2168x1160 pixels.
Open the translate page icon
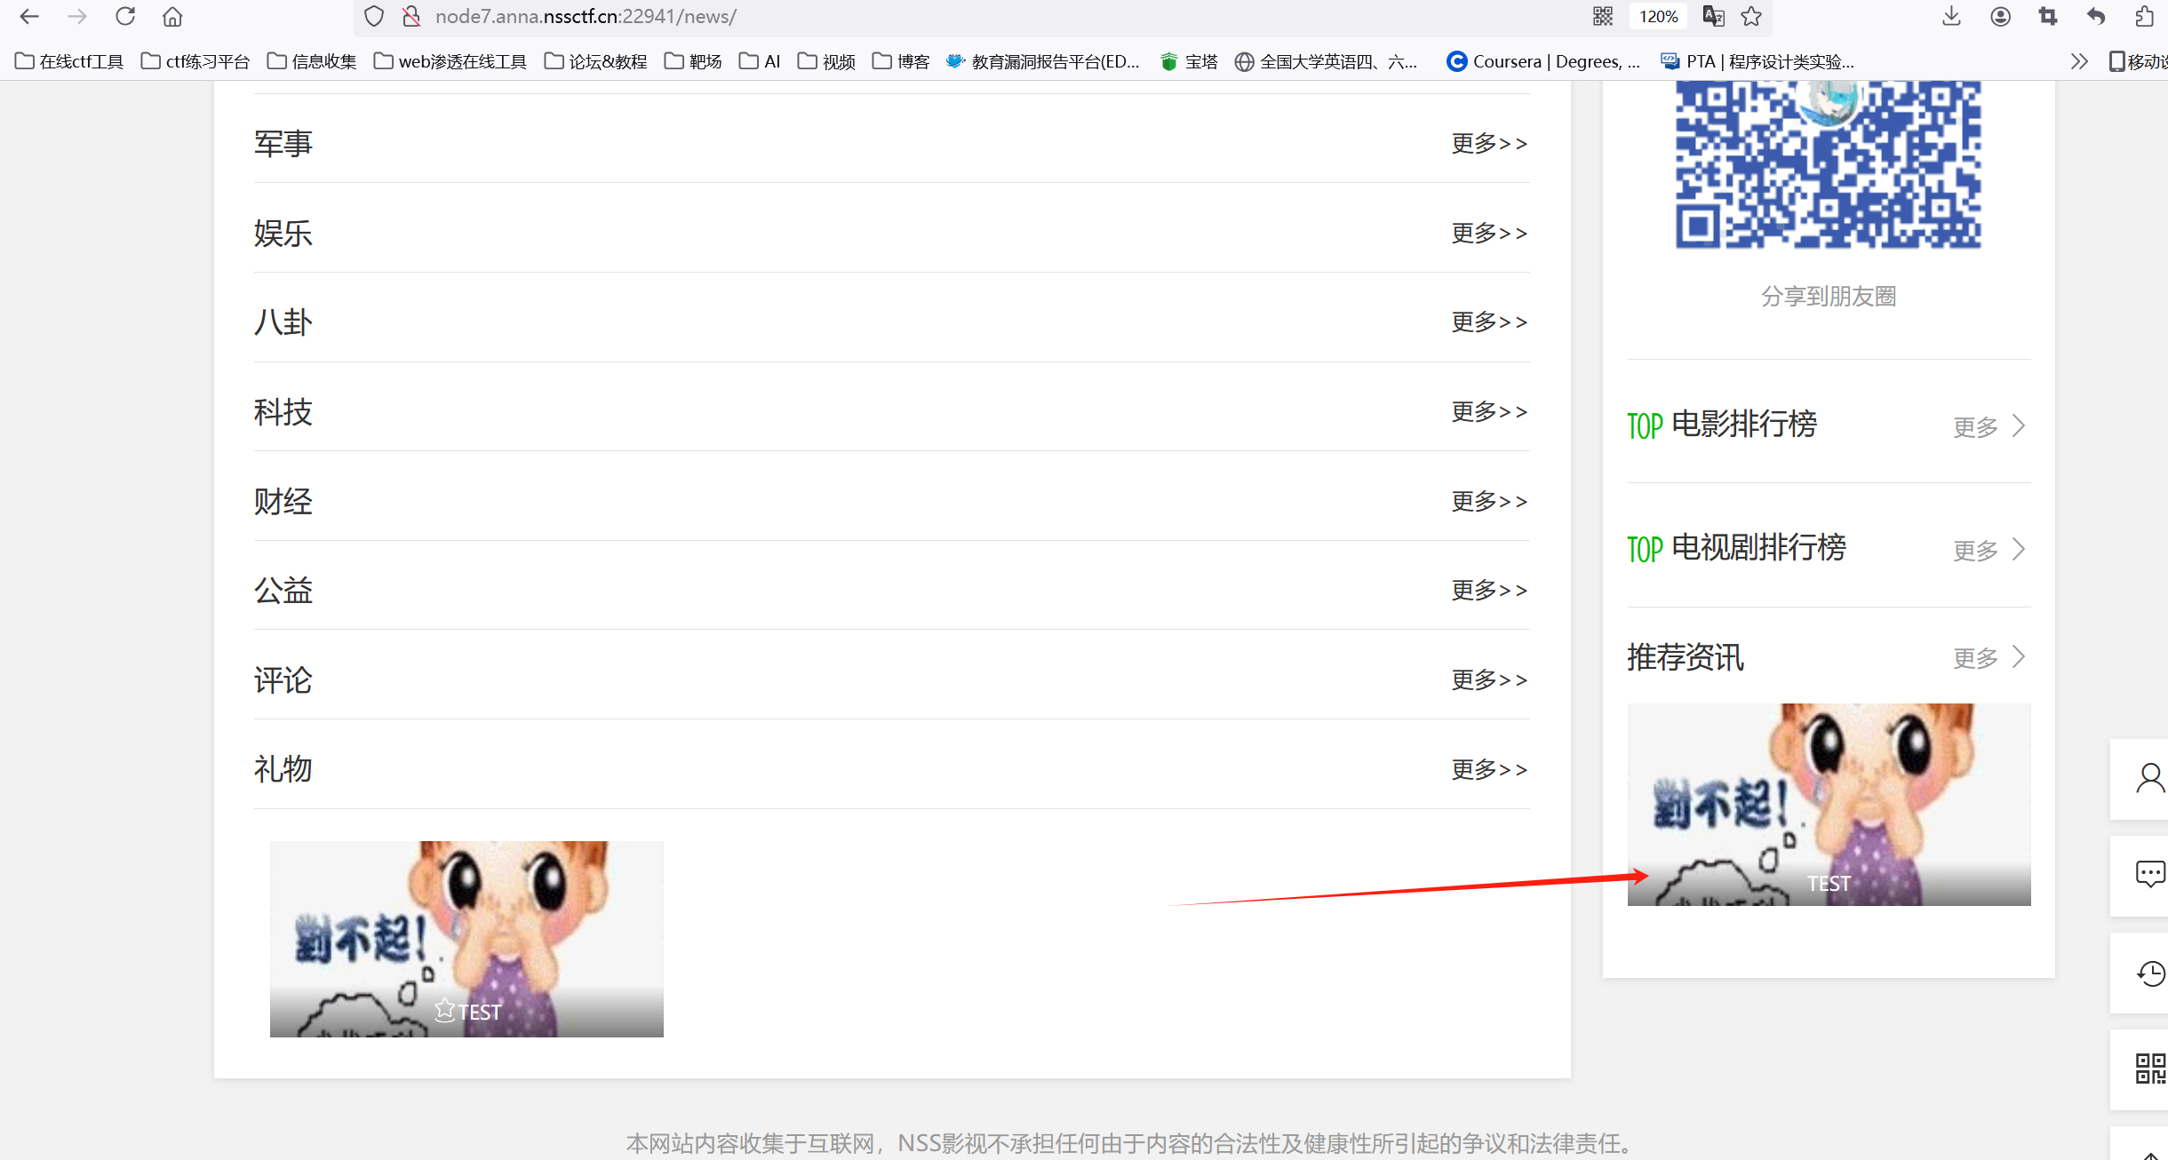1712,16
